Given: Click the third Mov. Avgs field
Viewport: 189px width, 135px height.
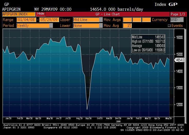Looking at the screenshot, I should [146, 20].
